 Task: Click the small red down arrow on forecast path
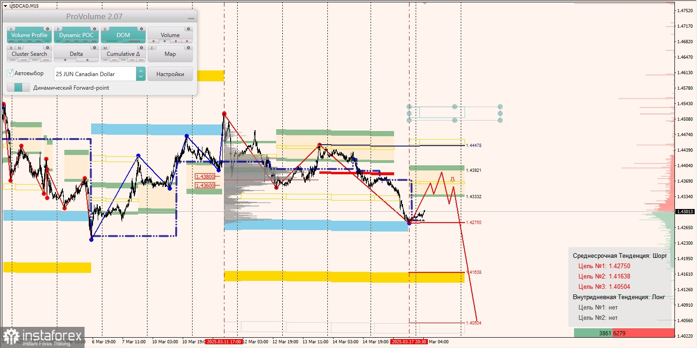pos(452,179)
